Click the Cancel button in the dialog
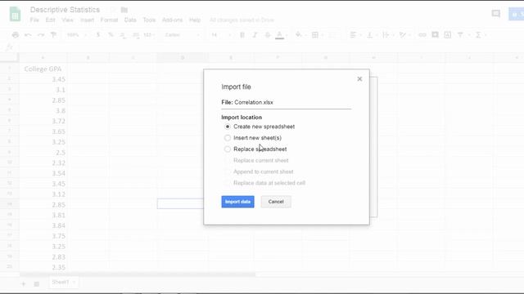 (276, 202)
